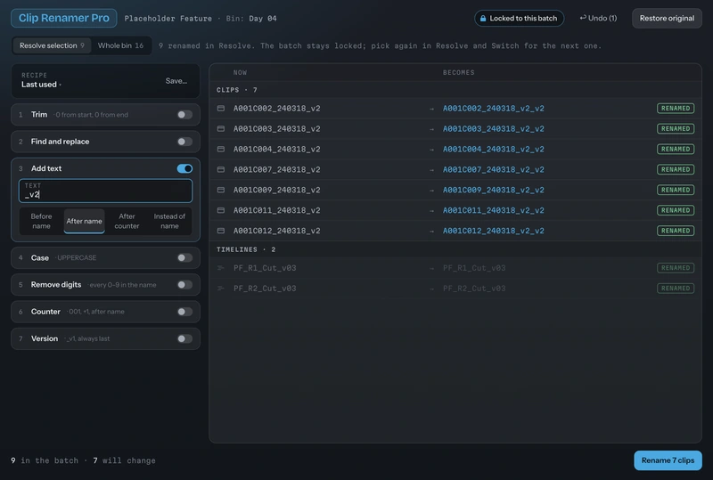Click Save... in the recipe panel
The height and width of the screenshot is (480, 713).
coord(176,81)
